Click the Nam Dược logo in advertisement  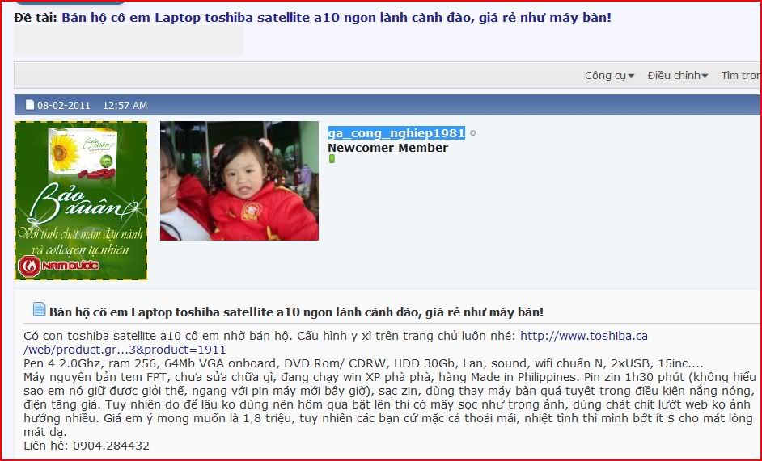point(58,266)
